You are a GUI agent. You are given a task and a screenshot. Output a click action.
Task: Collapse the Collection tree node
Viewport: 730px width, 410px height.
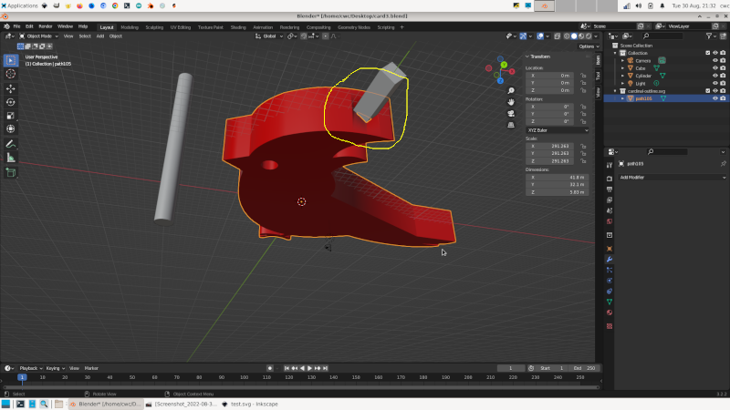pos(615,53)
